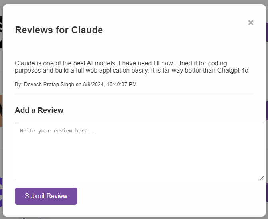Click the review text about Claude for coding
The height and width of the screenshot is (219, 268).
coord(132,67)
